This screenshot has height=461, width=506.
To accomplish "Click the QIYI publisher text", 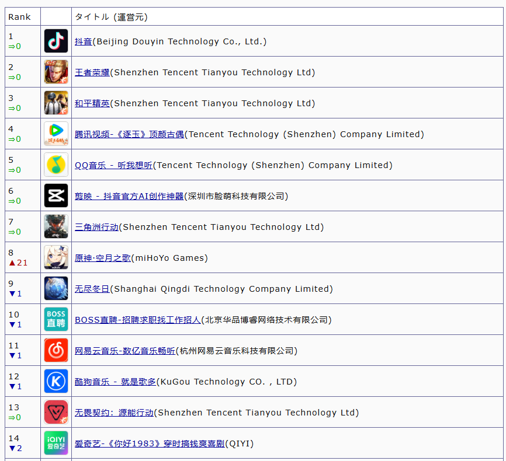I will 240,444.
